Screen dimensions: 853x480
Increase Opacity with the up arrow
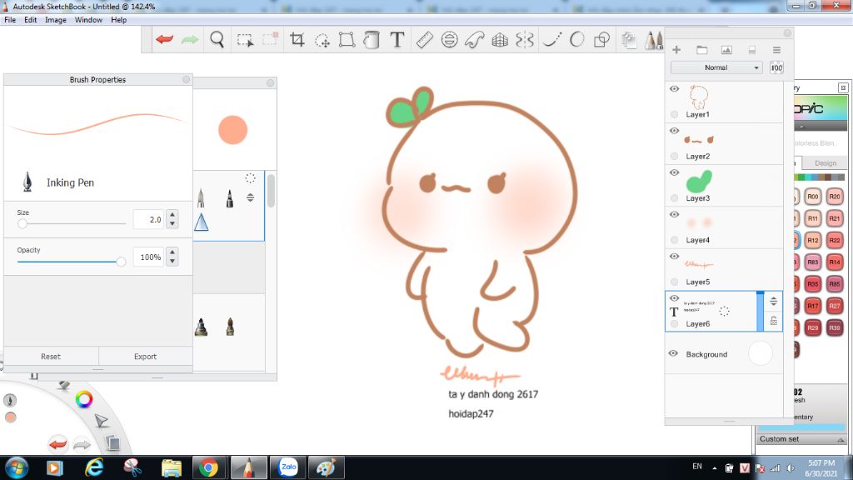pos(172,252)
